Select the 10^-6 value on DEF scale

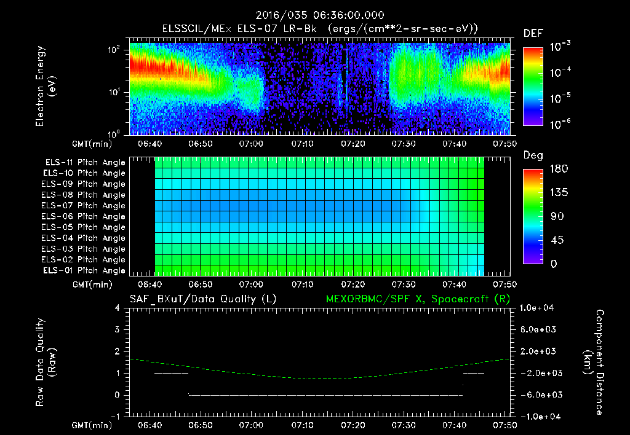pos(560,124)
